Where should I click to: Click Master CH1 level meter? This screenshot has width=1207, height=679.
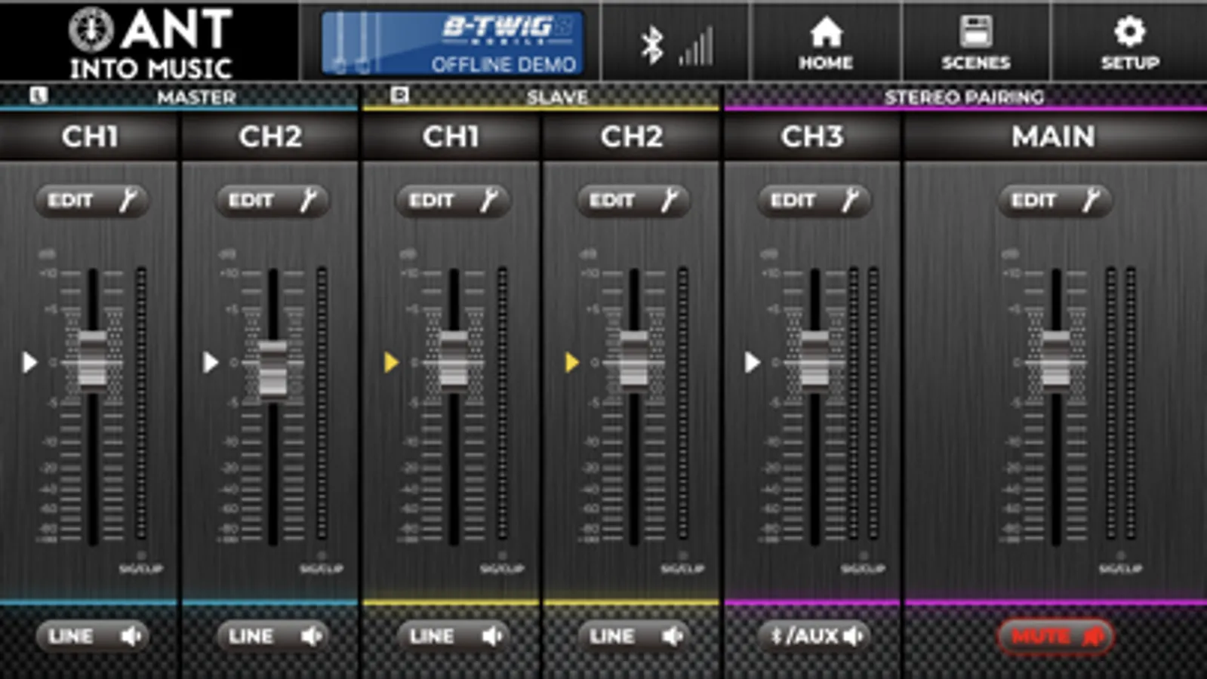pyautogui.click(x=141, y=403)
